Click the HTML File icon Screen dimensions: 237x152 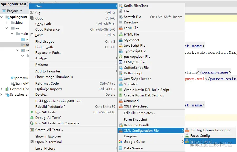click(x=120, y=35)
